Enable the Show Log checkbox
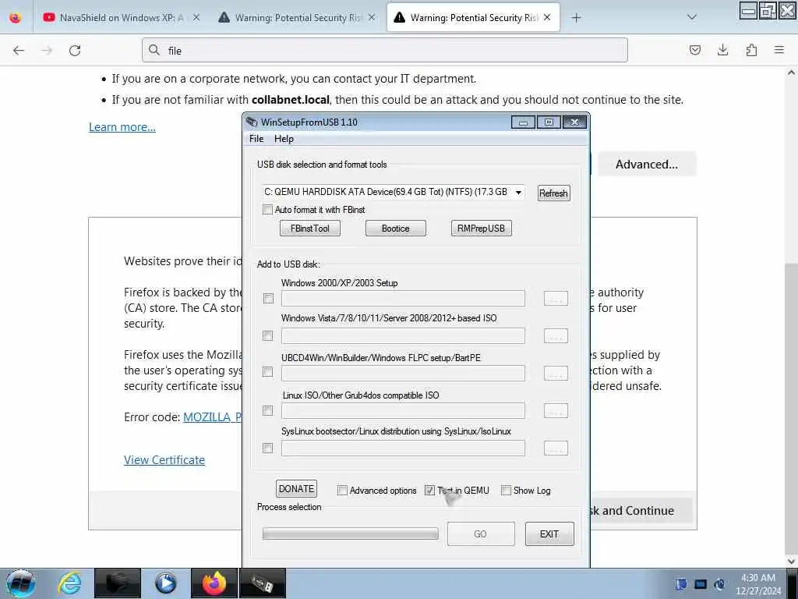798x599 pixels. [x=506, y=491]
